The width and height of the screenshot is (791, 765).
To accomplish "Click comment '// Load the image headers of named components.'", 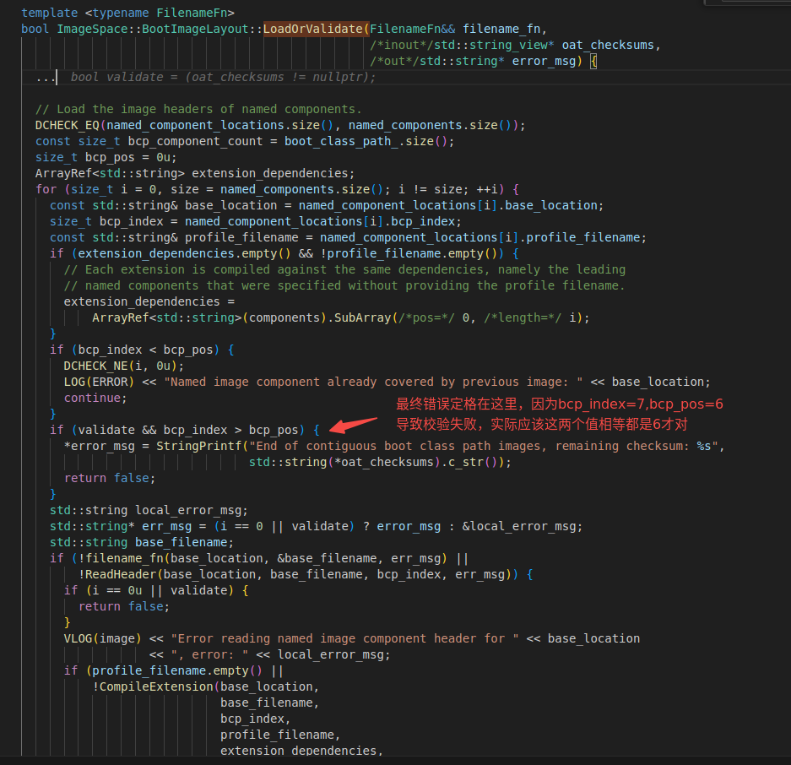I will click(198, 110).
